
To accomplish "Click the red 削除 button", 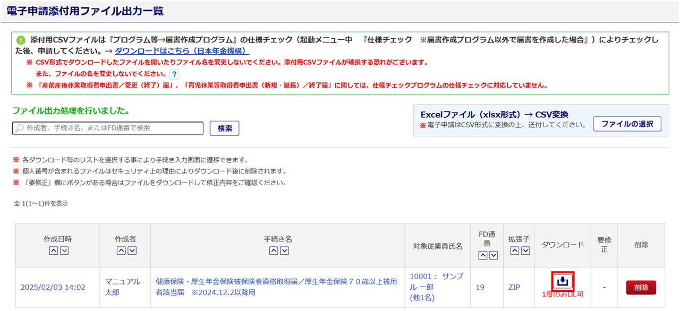I will [641, 287].
